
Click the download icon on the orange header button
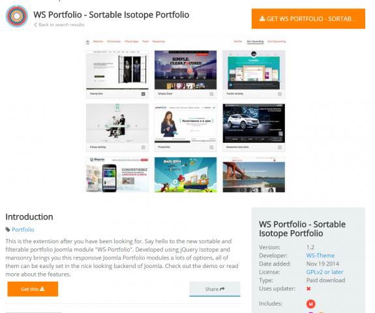[x=262, y=19]
